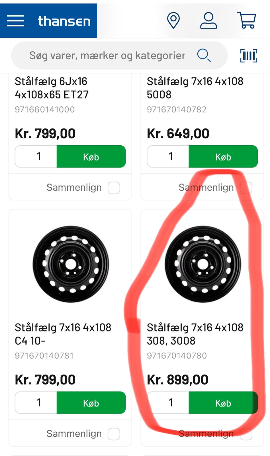Open the shopping cart
This screenshot has height=456, width=270.
click(247, 21)
